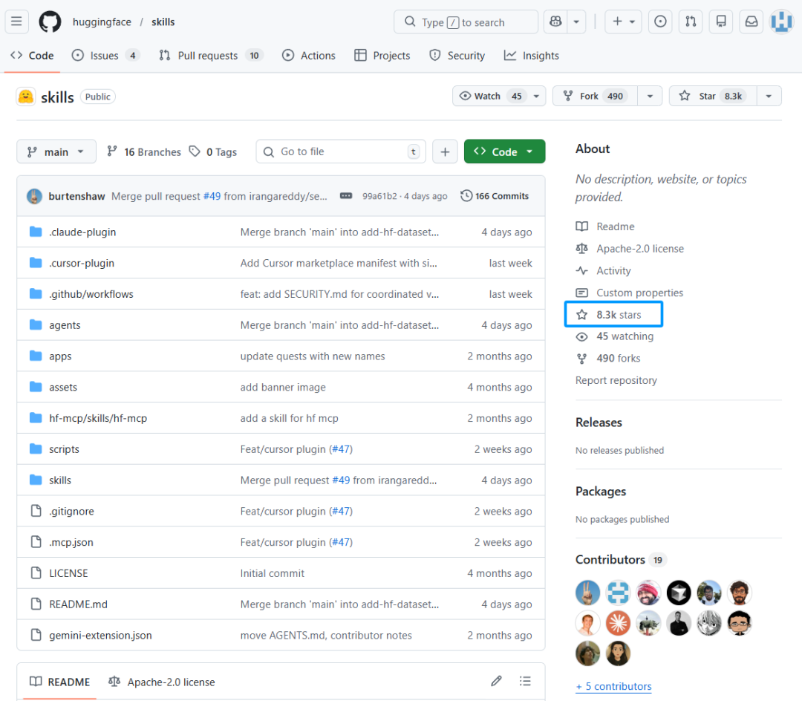Open the green Code dropdown
Viewport: 802px width, 701px height.
point(504,151)
